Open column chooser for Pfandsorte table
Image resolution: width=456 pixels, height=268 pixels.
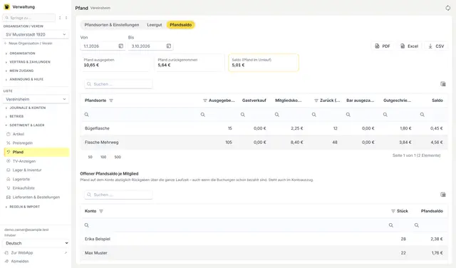pyautogui.click(x=443, y=84)
